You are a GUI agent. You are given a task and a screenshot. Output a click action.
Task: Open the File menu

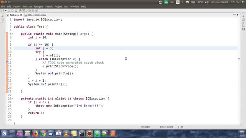pyautogui.click(x=3, y=7)
